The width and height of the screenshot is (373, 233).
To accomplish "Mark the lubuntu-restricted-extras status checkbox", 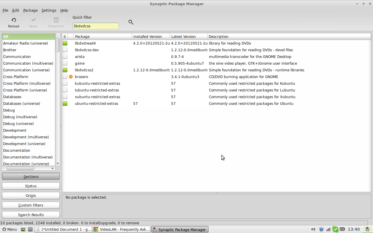I will pos(65,90).
